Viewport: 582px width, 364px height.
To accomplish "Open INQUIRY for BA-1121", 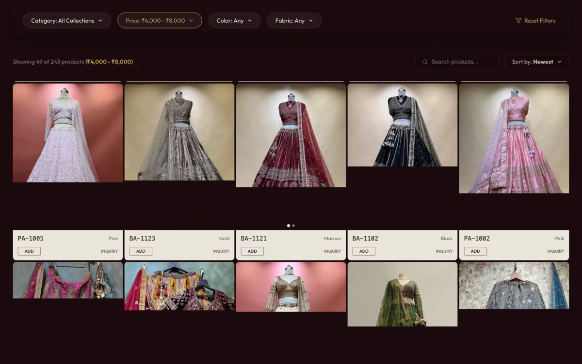I will coord(332,251).
